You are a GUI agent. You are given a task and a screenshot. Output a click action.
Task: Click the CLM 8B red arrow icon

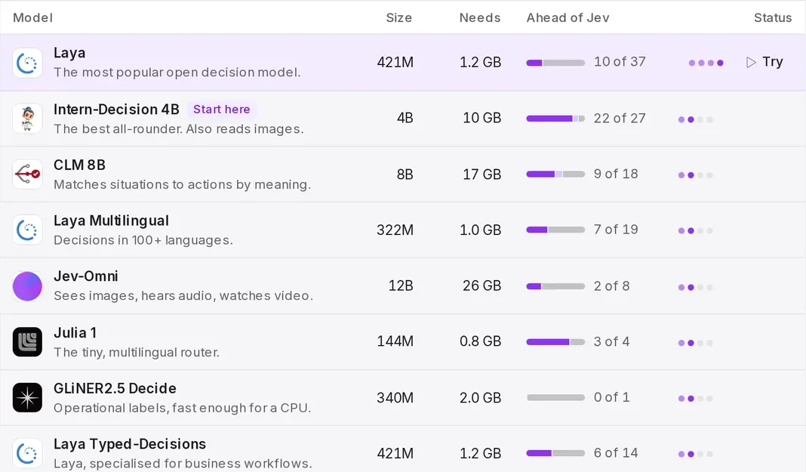click(x=27, y=174)
